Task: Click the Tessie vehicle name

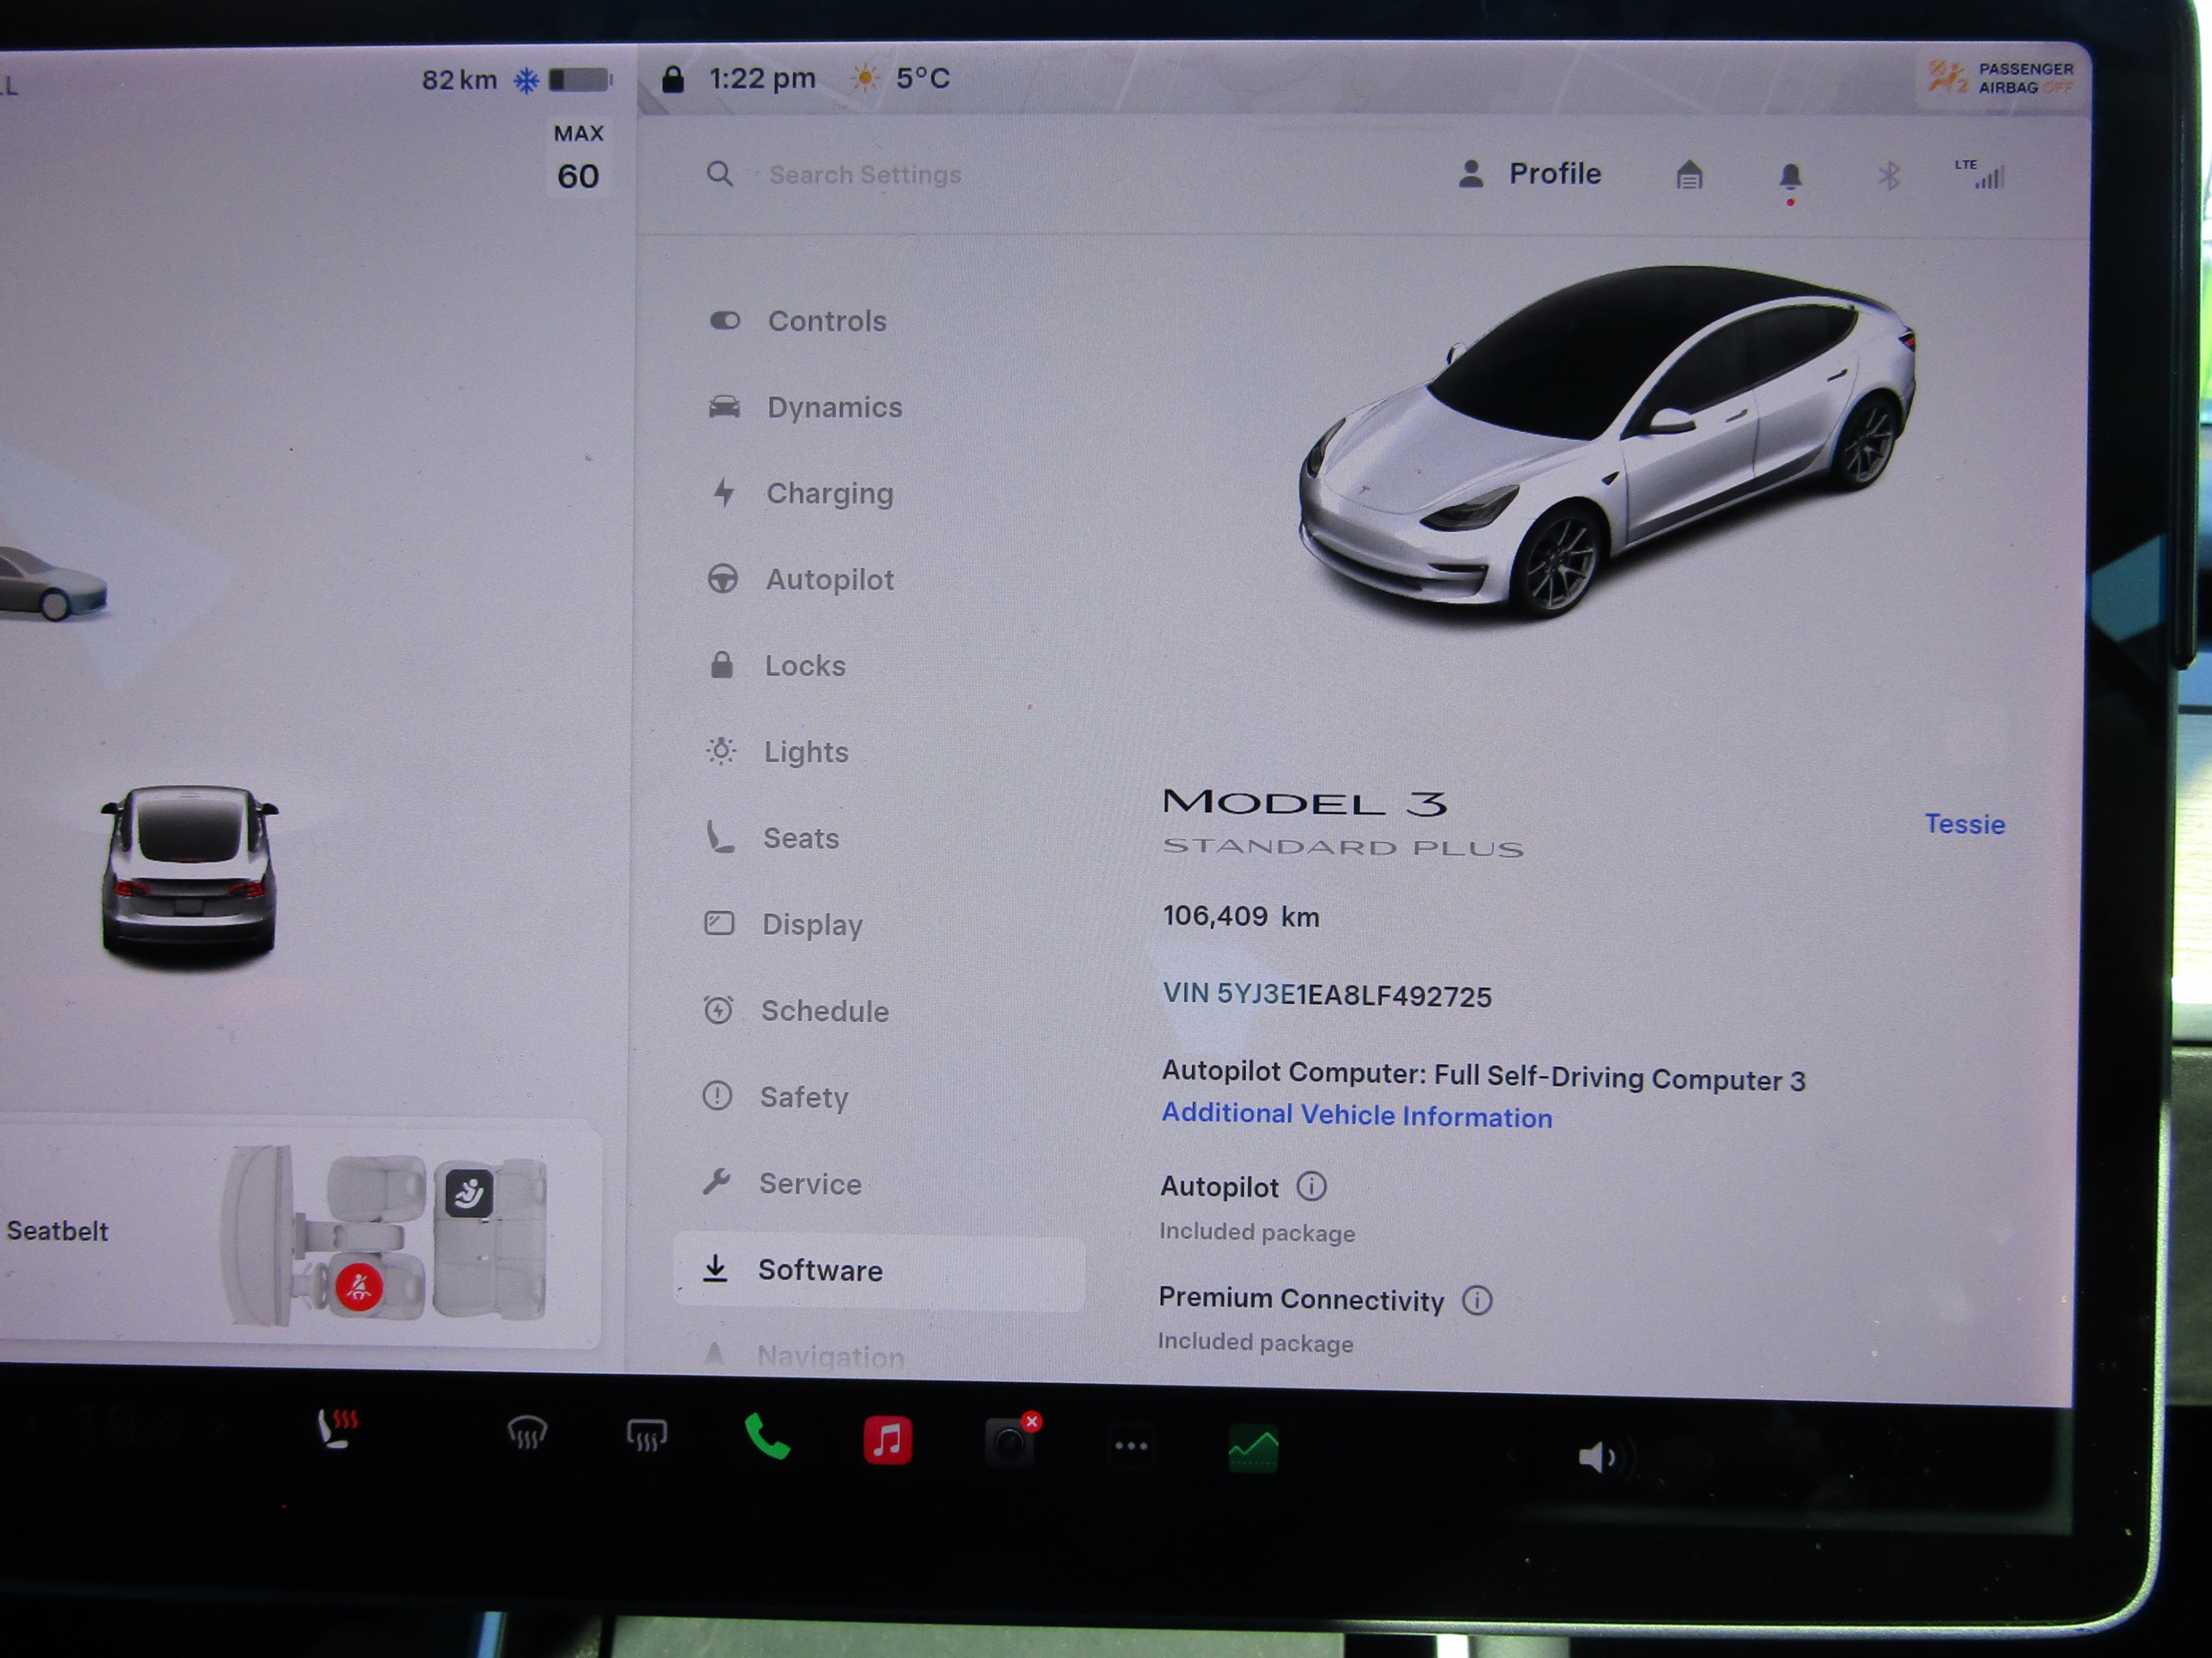Action: (x=1964, y=824)
